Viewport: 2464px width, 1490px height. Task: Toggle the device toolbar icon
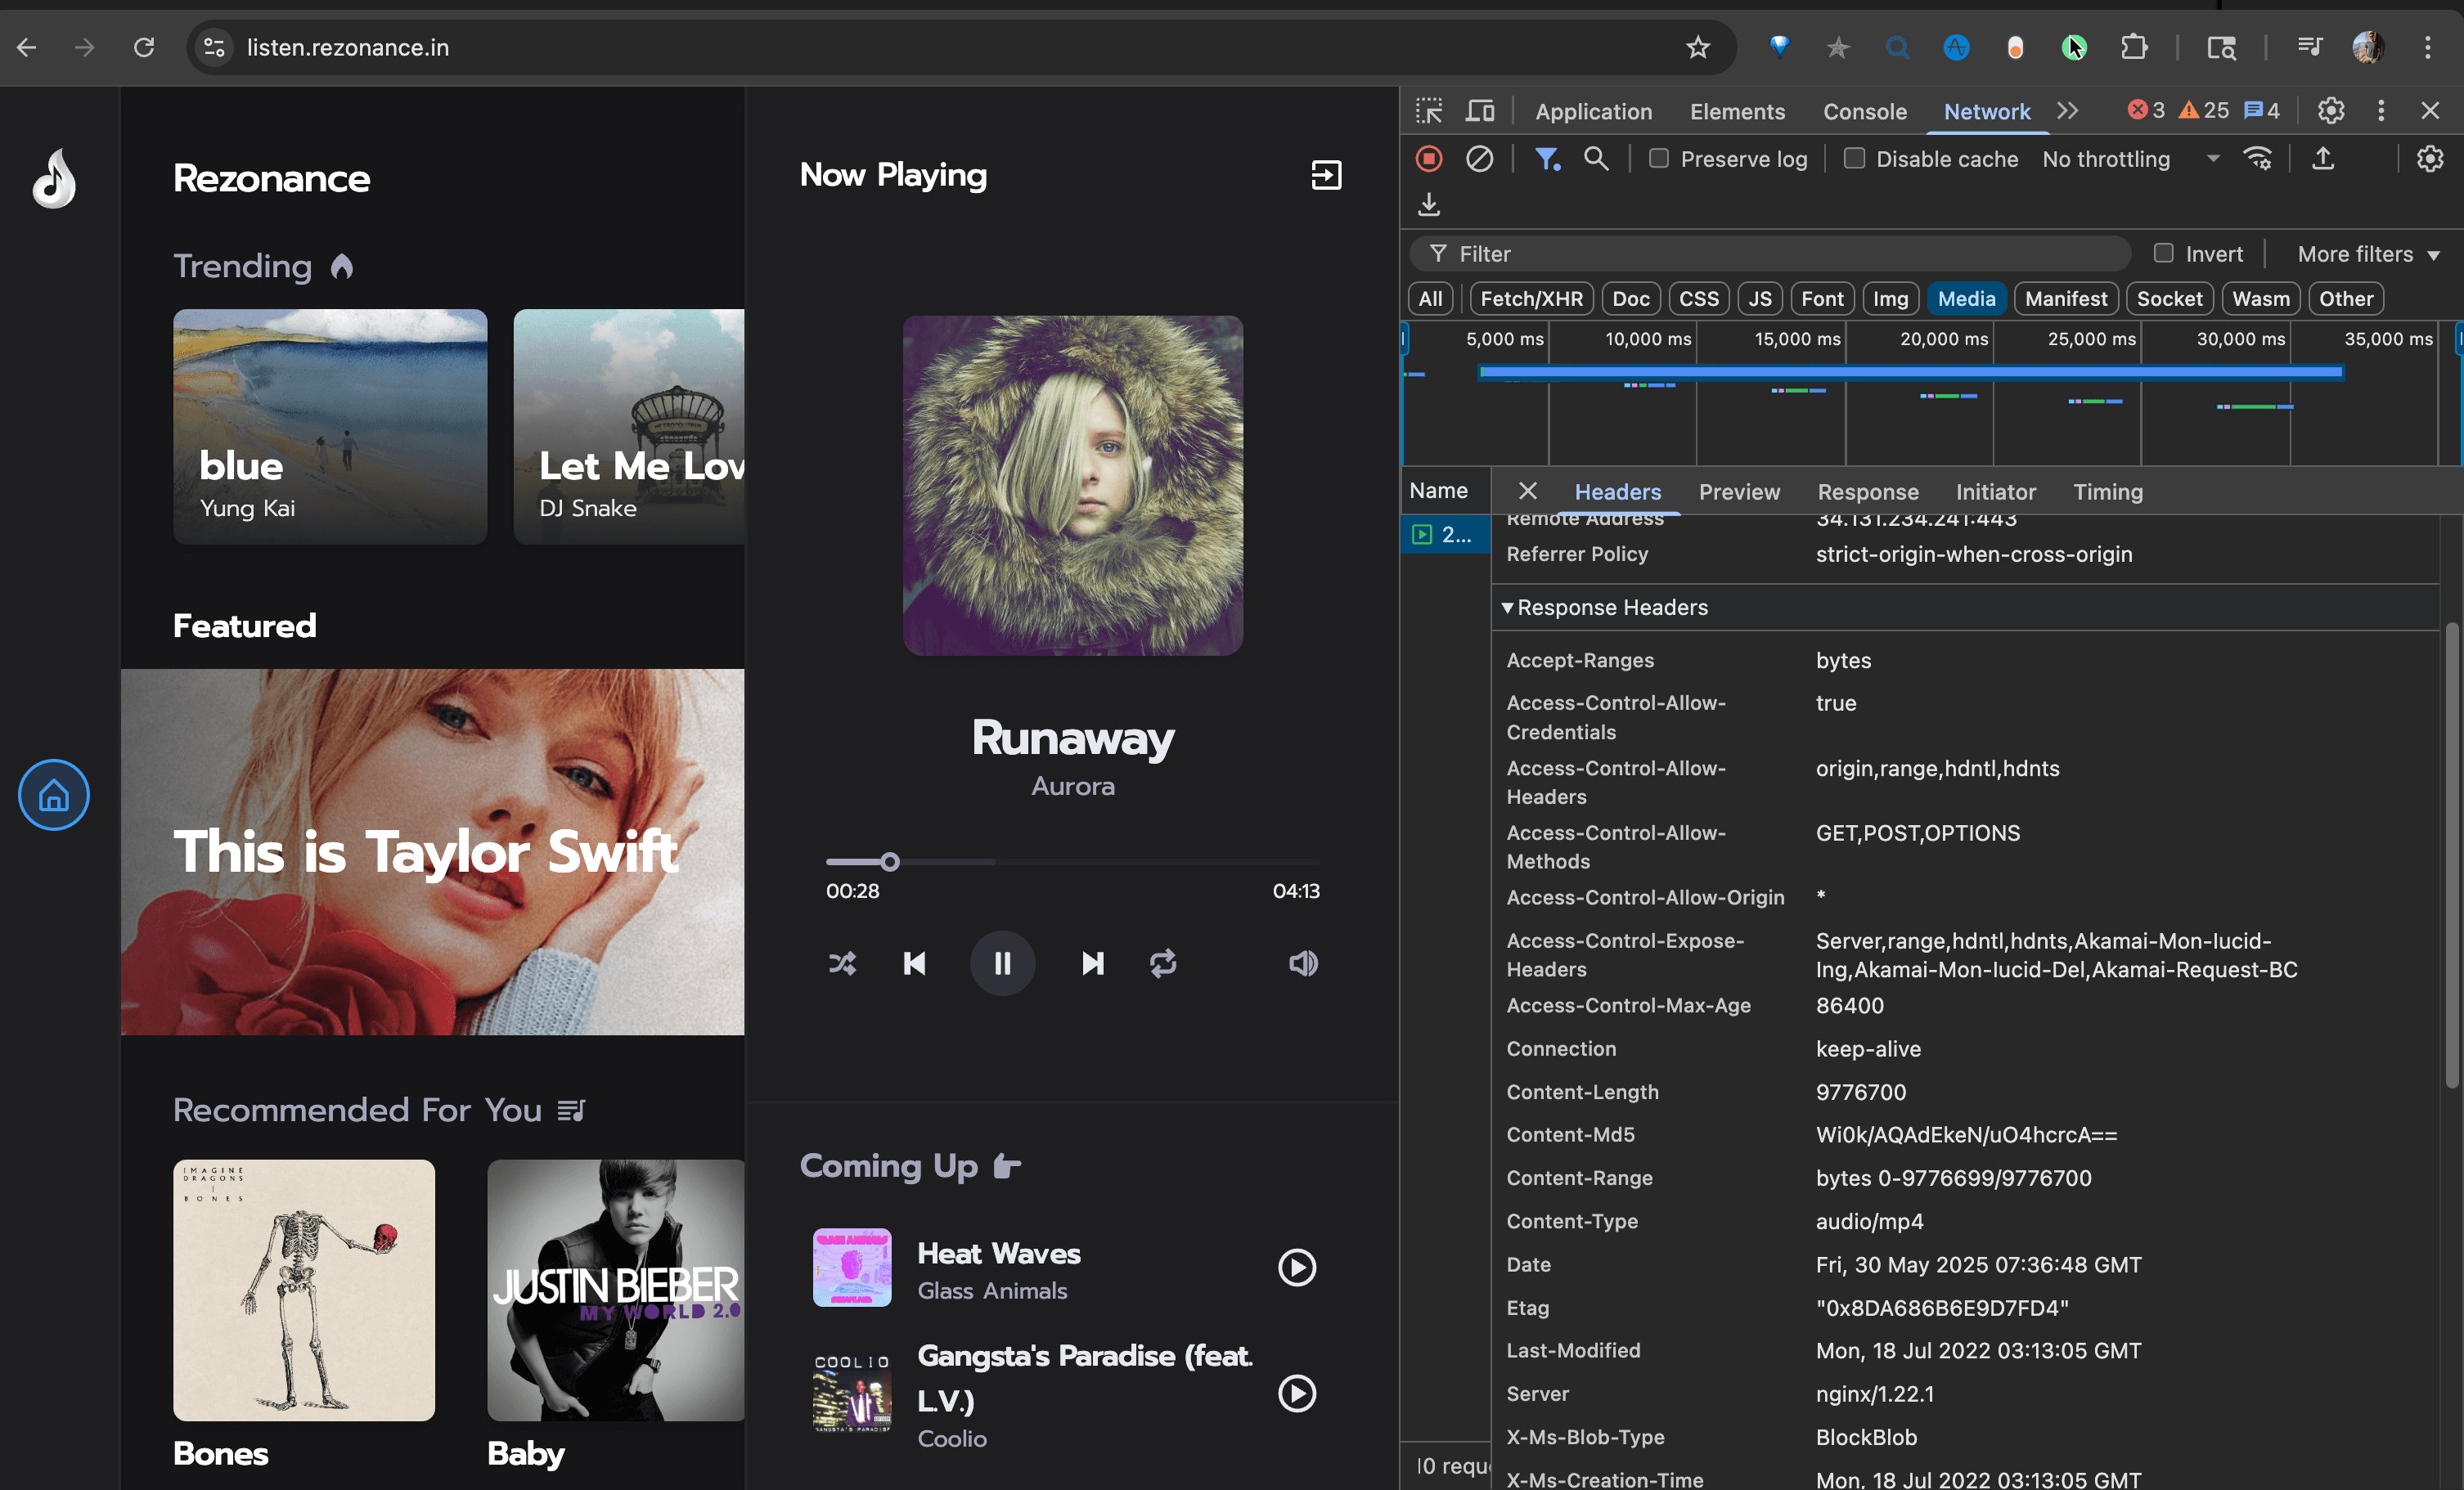(1479, 111)
